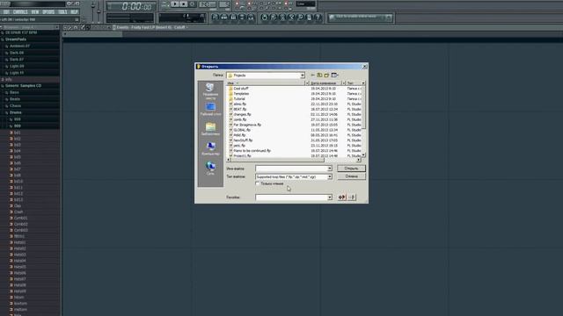Viewport: 563px width, 316px height.
Task: Stop playback with the transport Stop button
Action: click(184, 4)
